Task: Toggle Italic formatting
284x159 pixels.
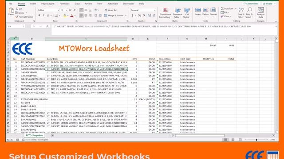Action: tap(43, 16)
